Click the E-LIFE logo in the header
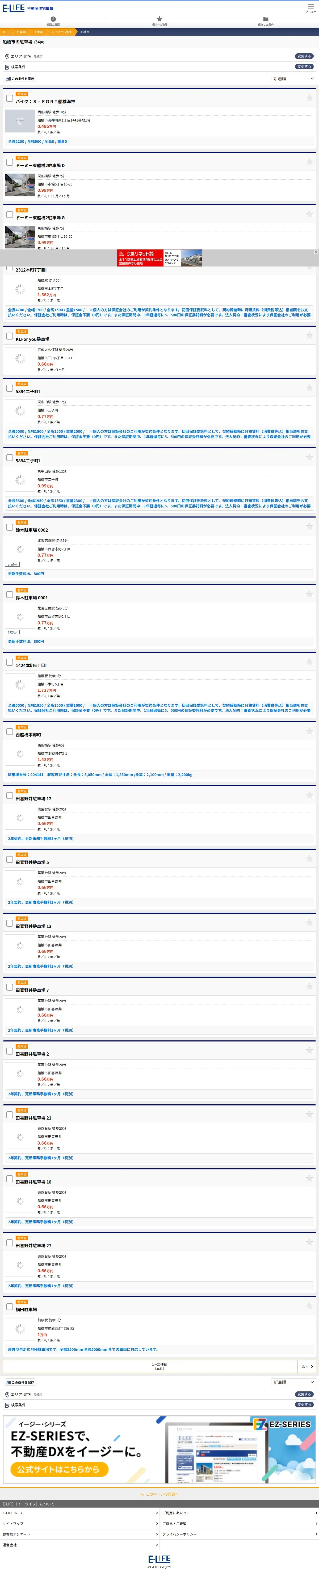This screenshot has width=319, height=1591. (13, 8)
